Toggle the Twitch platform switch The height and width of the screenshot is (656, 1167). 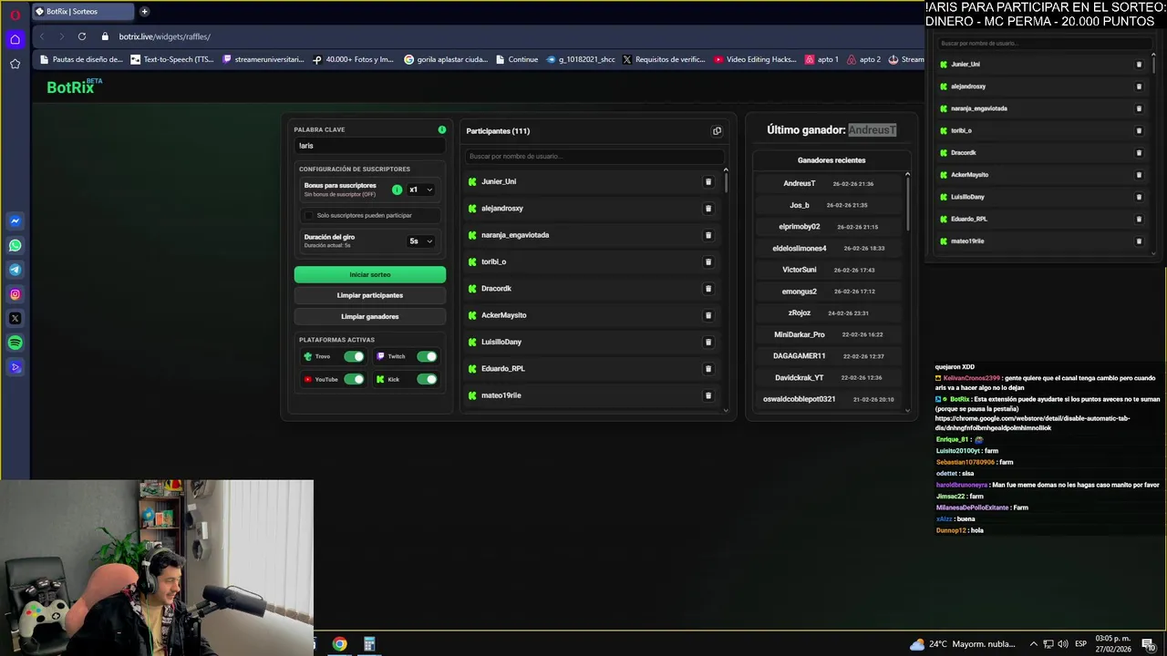tap(427, 356)
